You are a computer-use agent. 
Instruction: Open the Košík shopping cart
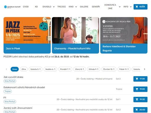tap(140, 7)
